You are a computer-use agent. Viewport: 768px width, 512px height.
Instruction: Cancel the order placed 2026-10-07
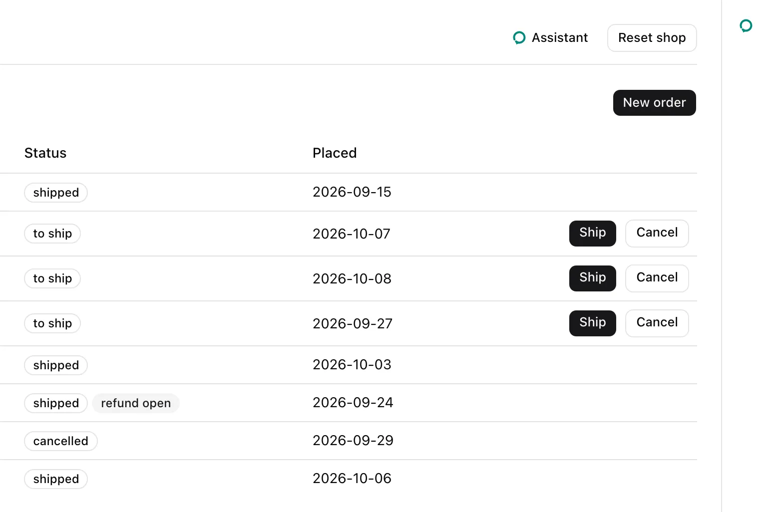657,234
